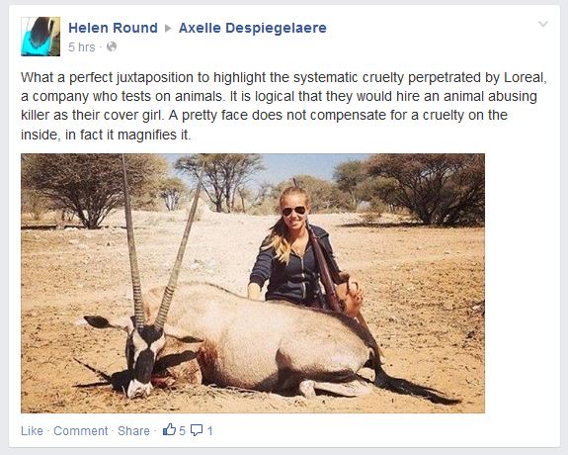Like this post

[x=32, y=430]
